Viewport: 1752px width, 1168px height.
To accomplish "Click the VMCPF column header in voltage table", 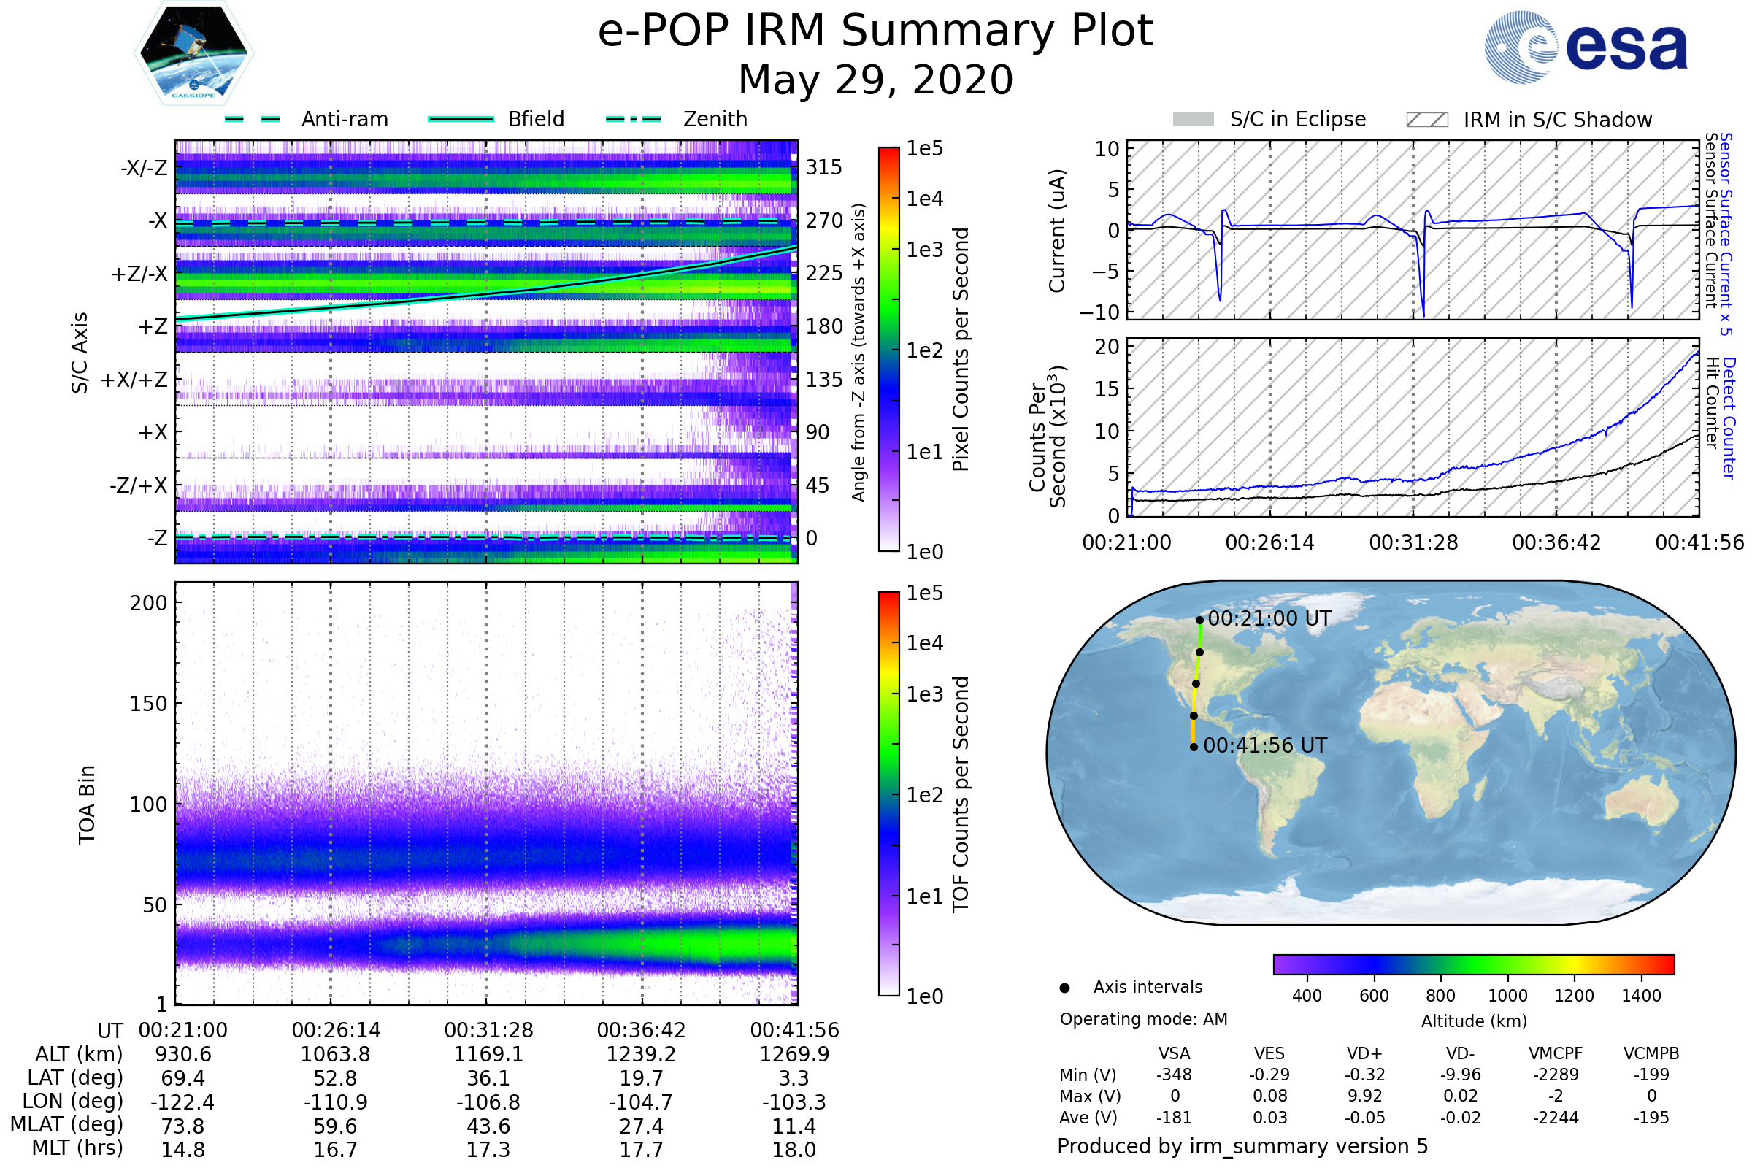I will coord(1556,1053).
